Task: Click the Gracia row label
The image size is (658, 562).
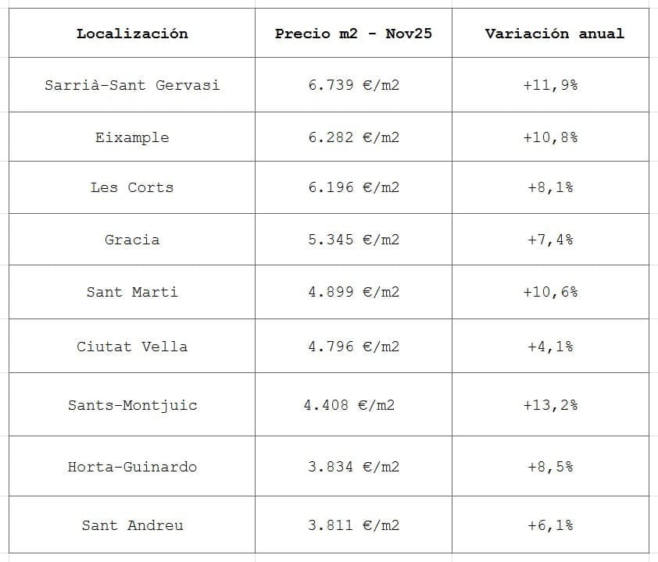Action: click(132, 240)
